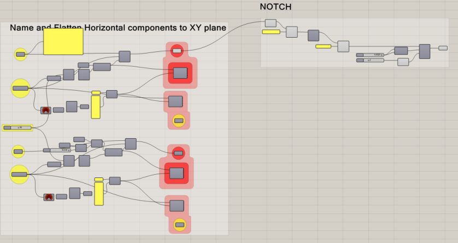Click the lower number slider in NOTCH group
The height and width of the screenshot is (243, 458).
tap(370, 61)
